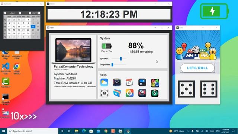
Task: Click taskbar clock and date
Action: click(x=225, y=131)
